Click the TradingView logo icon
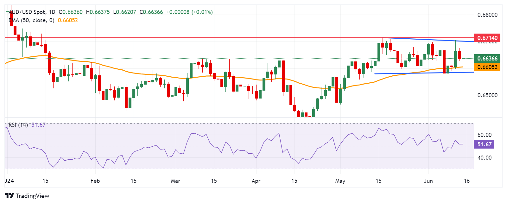 point(9,196)
